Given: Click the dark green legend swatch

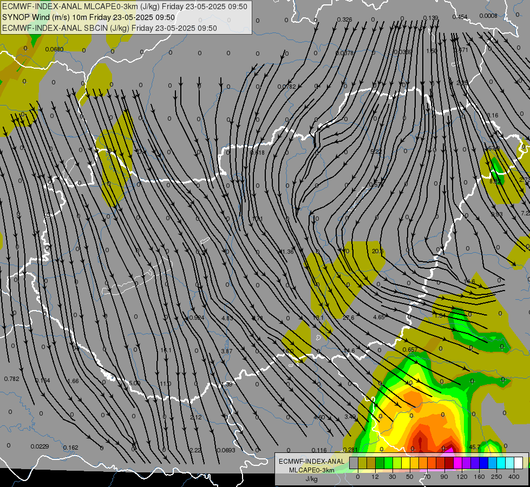Looking at the screenshot, I should [379, 463].
